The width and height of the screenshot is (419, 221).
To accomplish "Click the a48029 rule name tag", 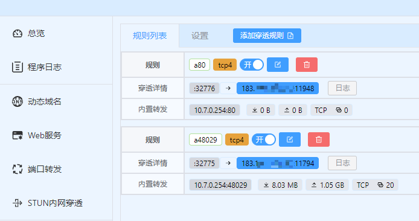I will [x=205, y=139].
